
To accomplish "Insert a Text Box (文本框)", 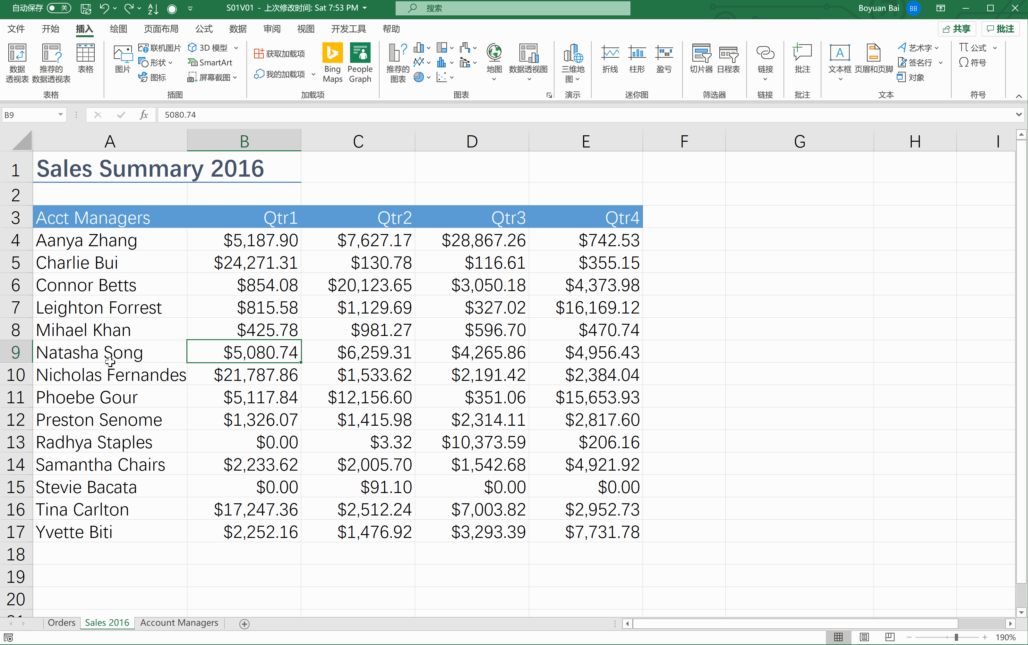I will click(840, 63).
